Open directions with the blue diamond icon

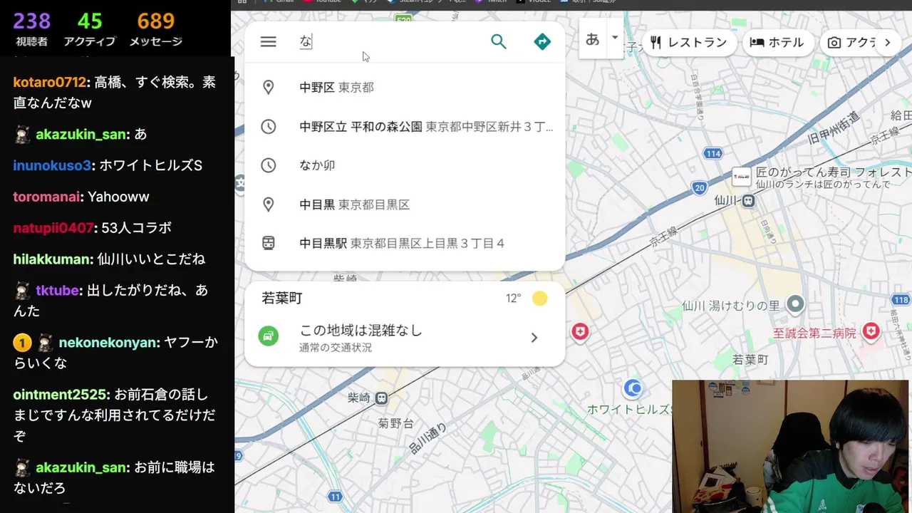(542, 42)
